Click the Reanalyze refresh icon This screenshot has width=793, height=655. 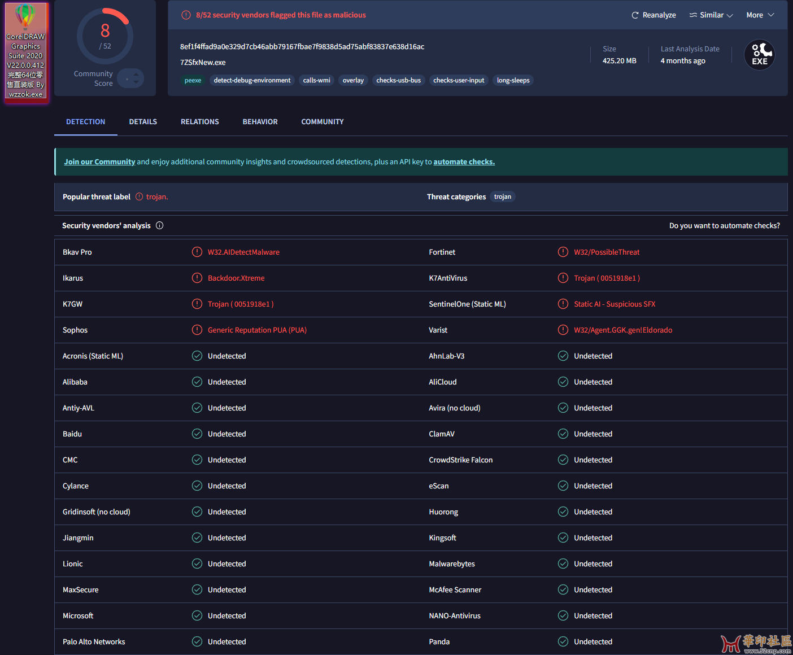click(x=635, y=15)
